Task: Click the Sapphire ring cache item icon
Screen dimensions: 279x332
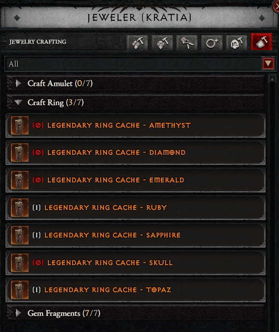Action: pyautogui.click(x=20, y=235)
